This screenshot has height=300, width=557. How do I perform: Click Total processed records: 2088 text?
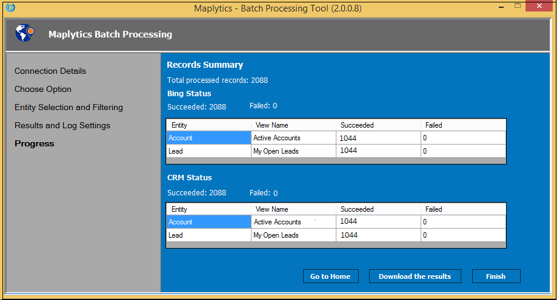(218, 80)
